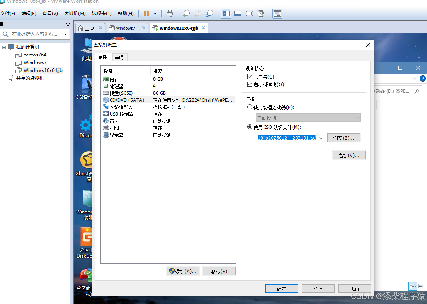Image resolution: width=427 pixels, height=304 pixels.
Task: Select 使用物理驱动器(P) radio button
Action: click(x=250, y=107)
